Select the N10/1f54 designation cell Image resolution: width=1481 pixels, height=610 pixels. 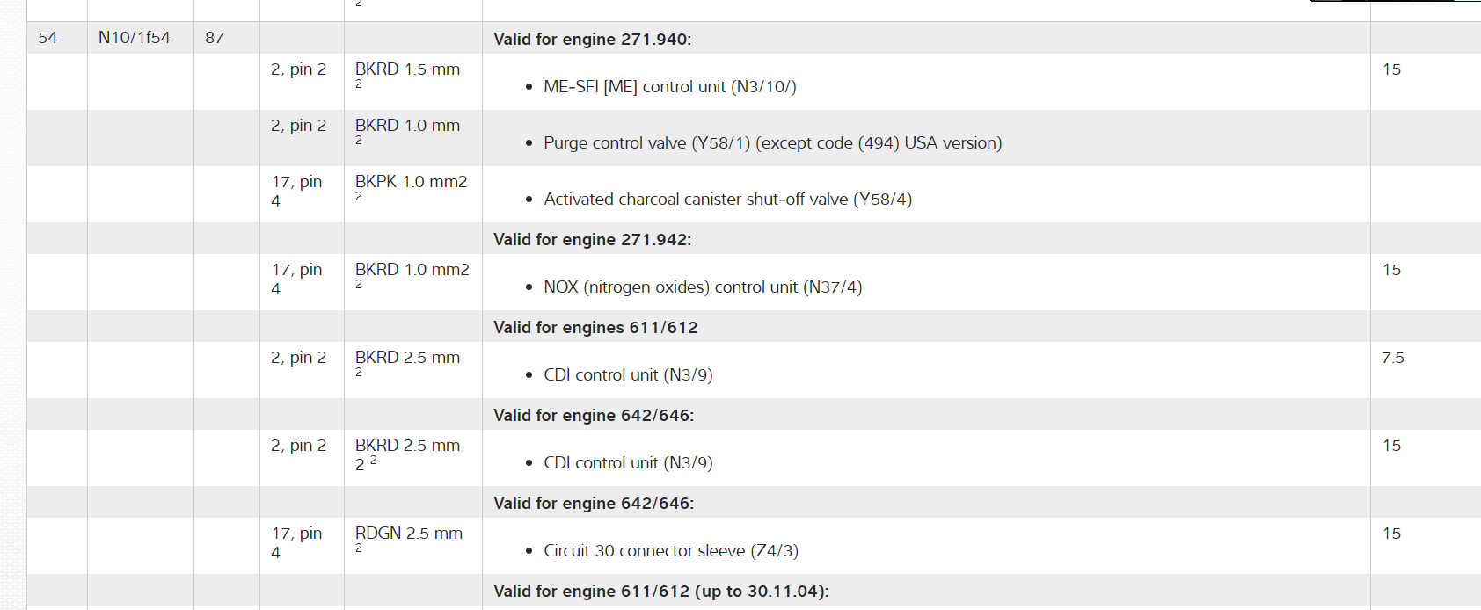[x=134, y=38]
